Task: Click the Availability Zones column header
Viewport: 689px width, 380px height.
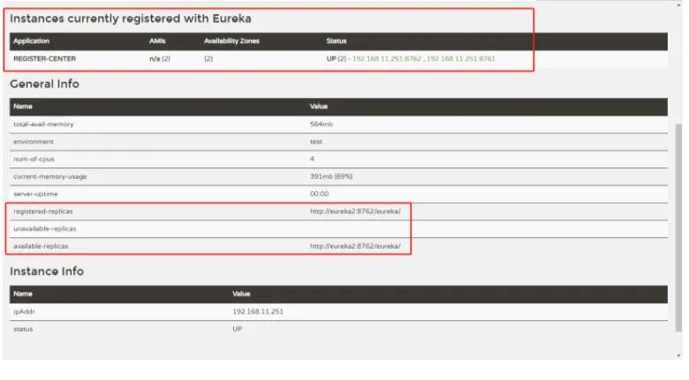Action: pos(231,41)
